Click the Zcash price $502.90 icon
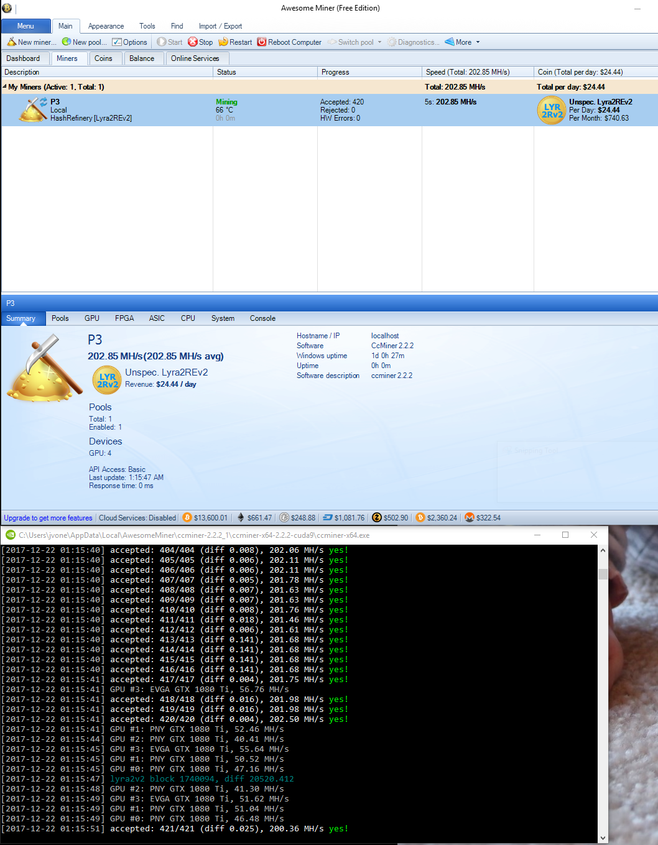 (377, 517)
